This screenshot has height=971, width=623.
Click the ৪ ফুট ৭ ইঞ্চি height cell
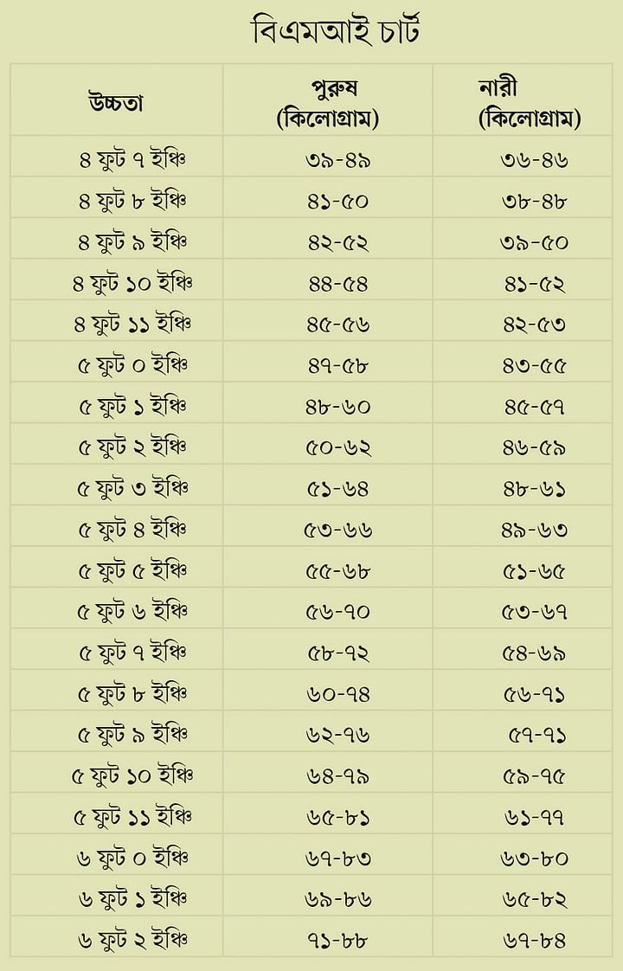pos(132,159)
